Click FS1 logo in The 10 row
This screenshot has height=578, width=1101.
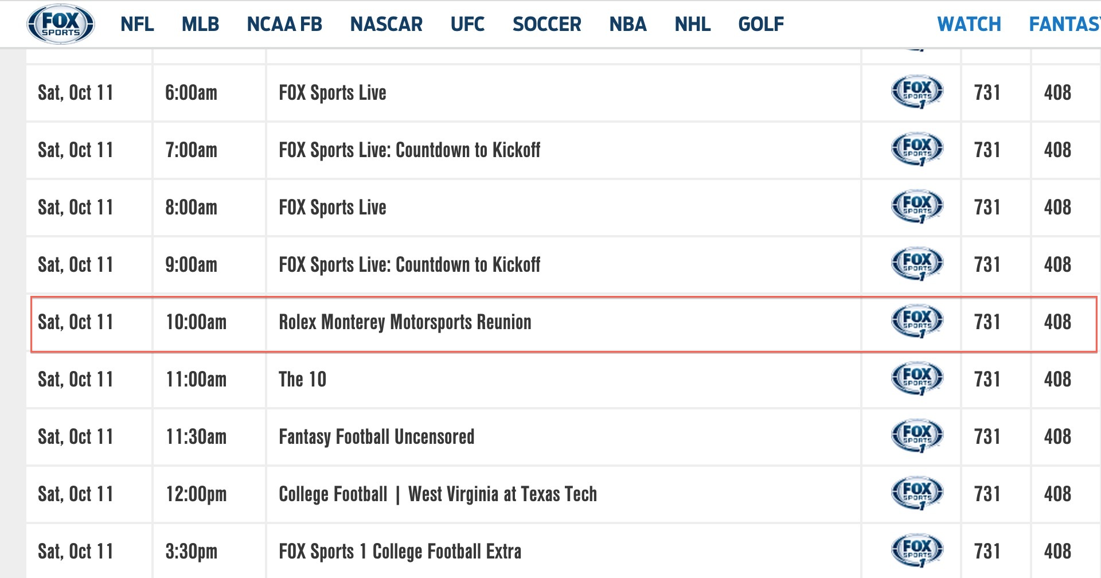click(917, 379)
